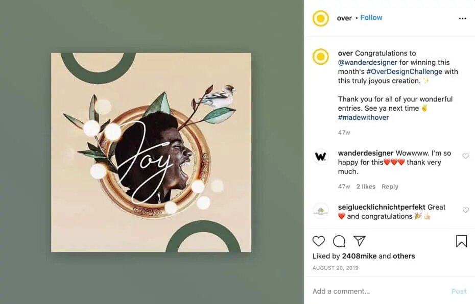Open the @wanderdesigner mention link
This screenshot has width=475, height=304.
[x=368, y=62]
